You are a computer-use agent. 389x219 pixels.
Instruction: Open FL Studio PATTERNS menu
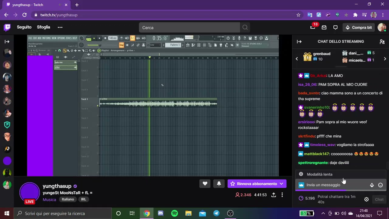[46, 38]
